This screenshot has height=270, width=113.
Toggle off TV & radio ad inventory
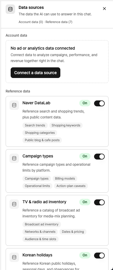(x=99, y=202)
